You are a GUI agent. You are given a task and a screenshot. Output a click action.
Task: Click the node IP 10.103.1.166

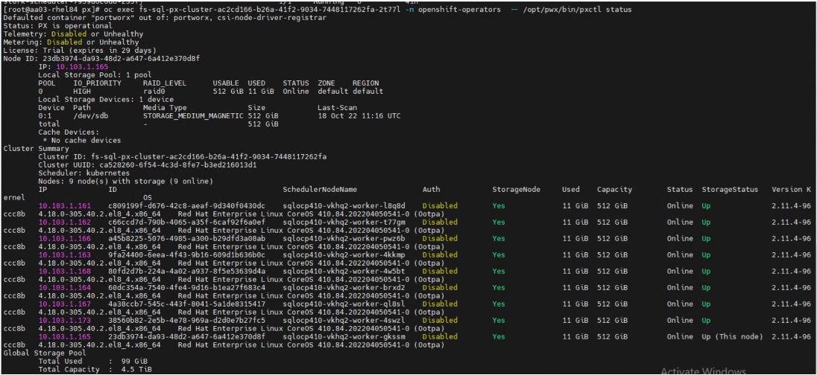[x=65, y=238]
